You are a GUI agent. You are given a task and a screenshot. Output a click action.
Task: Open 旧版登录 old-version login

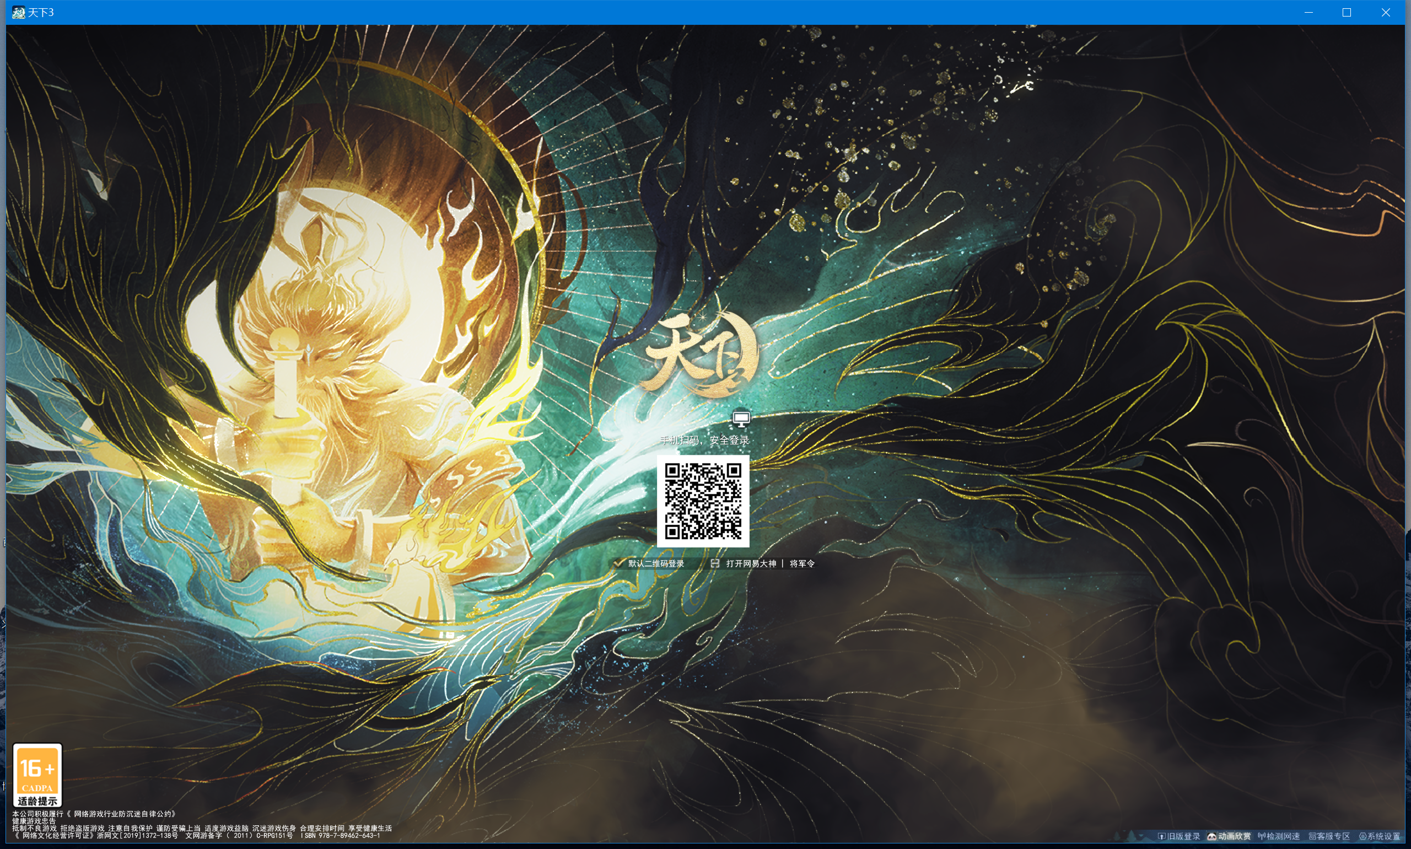tap(1179, 836)
